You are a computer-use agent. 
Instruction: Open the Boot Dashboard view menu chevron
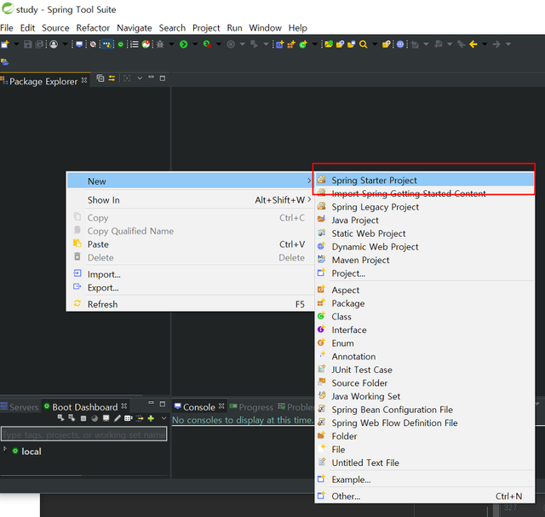tap(162, 418)
